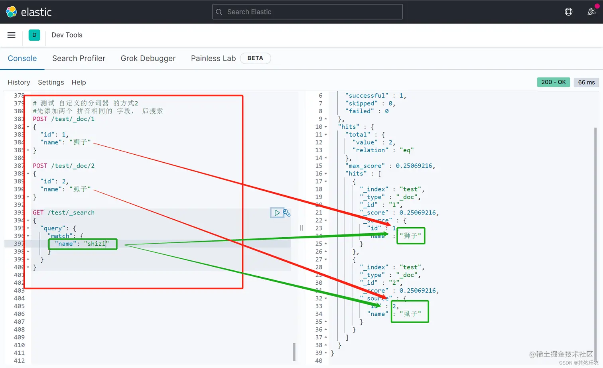Click "max_score" : 0.25069216 in output
Image resolution: width=603 pixels, height=368 pixels.
click(390, 166)
